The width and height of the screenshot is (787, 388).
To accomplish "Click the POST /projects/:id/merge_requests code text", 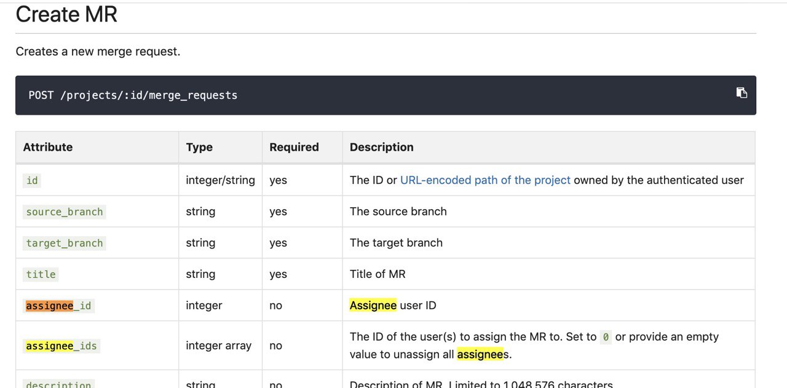I will tap(133, 95).
